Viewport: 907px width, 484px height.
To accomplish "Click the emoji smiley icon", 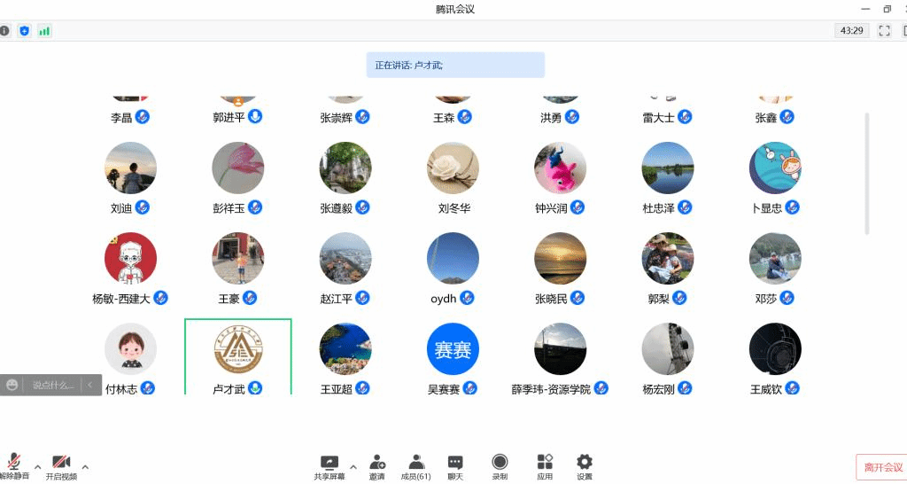I will pyautogui.click(x=12, y=385).
